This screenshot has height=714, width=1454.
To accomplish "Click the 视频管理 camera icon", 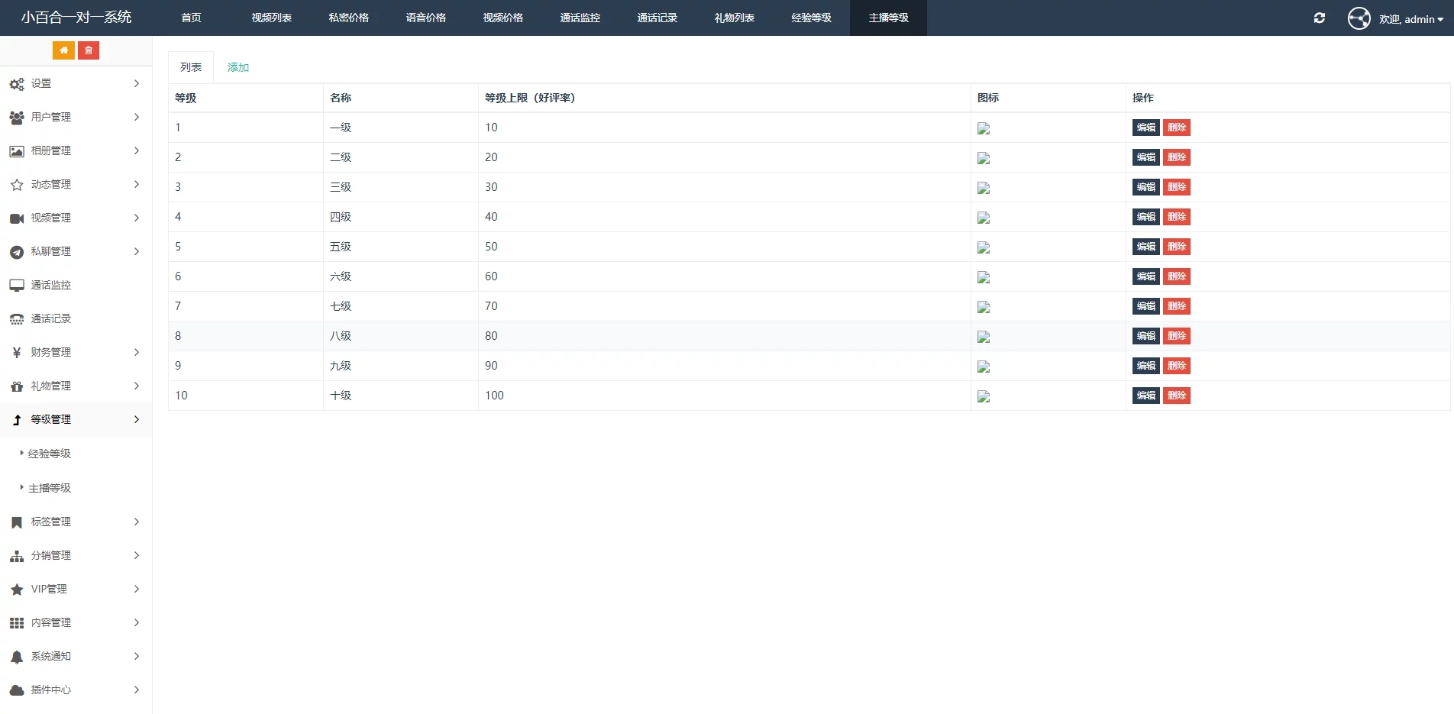I will pos(17,218).
